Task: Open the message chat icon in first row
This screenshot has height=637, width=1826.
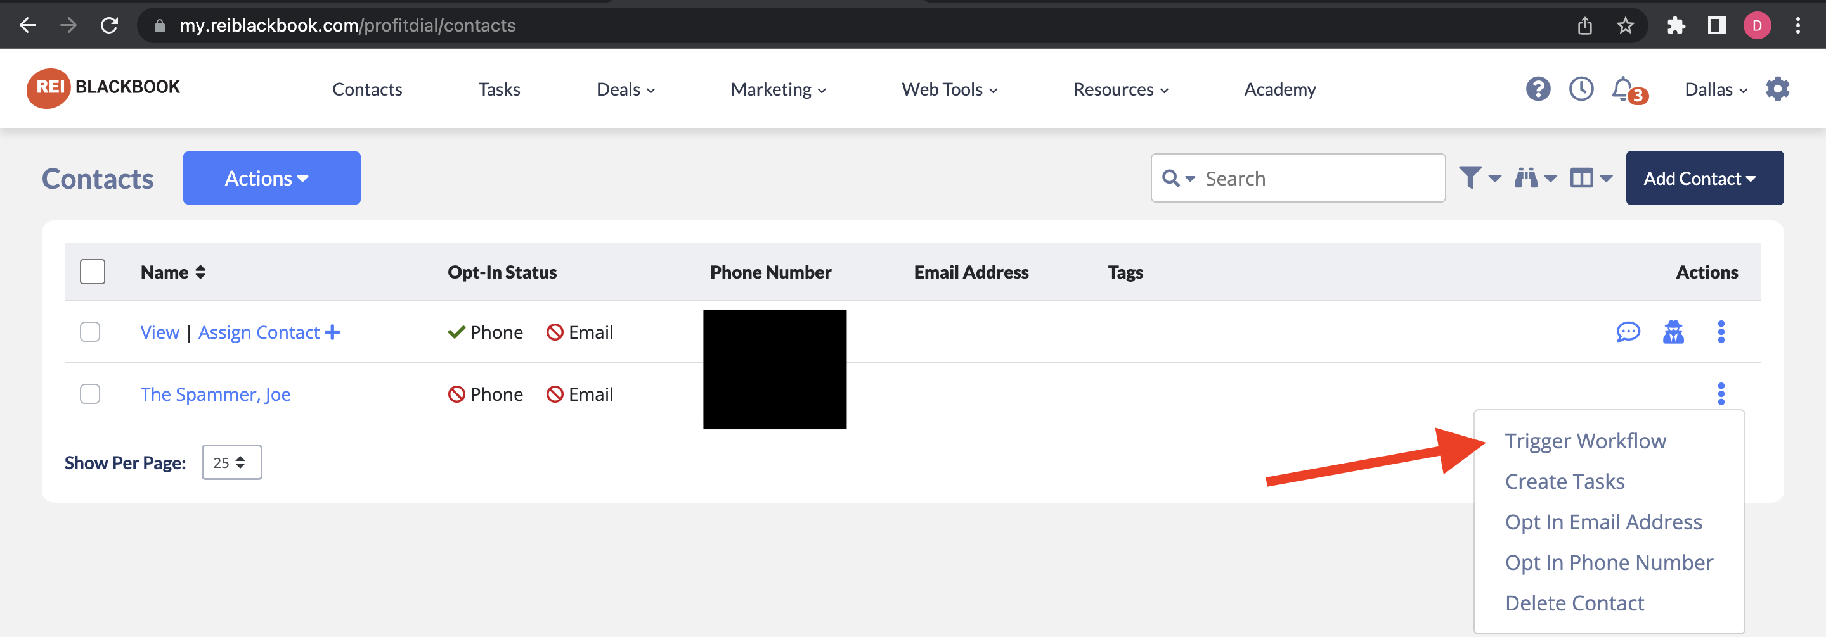Action: click(1628, 331)
